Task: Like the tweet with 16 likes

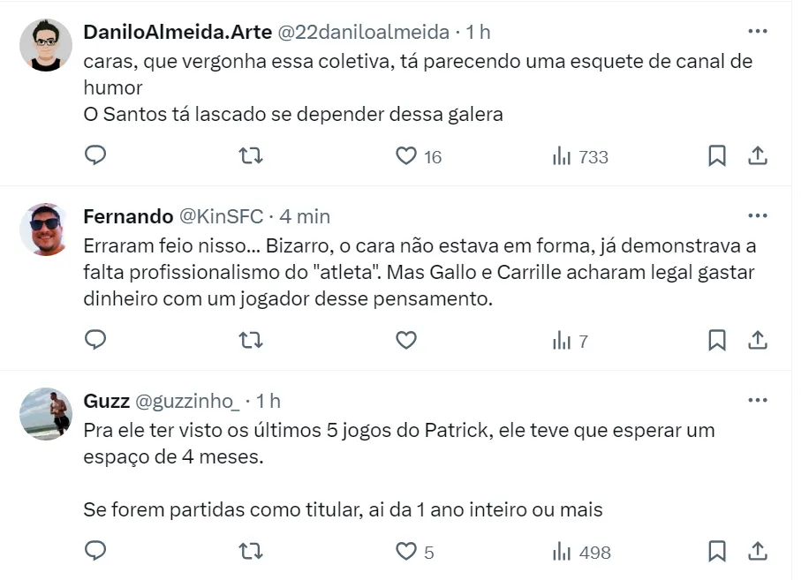Action: (406, 156)
